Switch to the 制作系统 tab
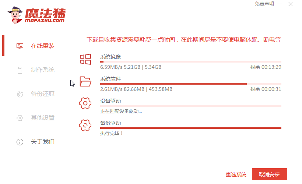302x184 pixels. (x=43, y=70)
